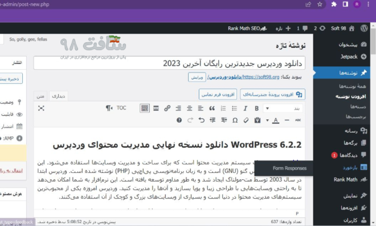Open the paragraph format dropdown
The width and height of the screenshot is (376, 226).
pos(283,108)
